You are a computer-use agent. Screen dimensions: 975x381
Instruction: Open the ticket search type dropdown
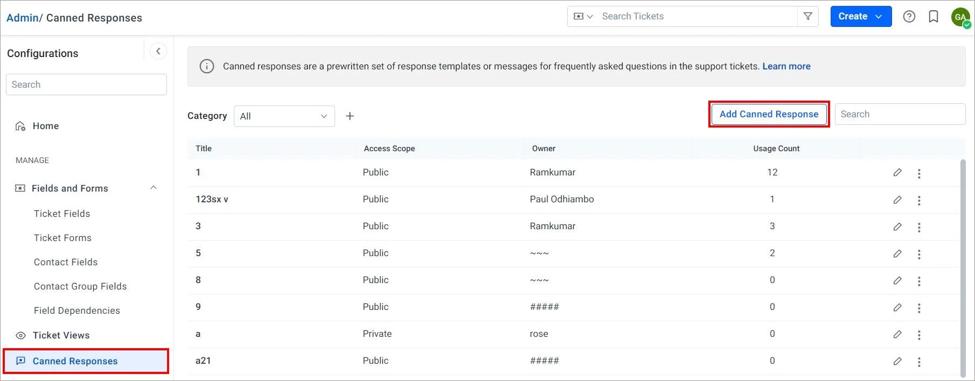pyautogui.click(x=583, y=17)
